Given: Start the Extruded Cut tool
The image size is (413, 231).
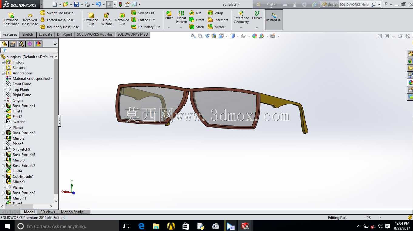Looking at the screenshot, I should tap(91, 19).
